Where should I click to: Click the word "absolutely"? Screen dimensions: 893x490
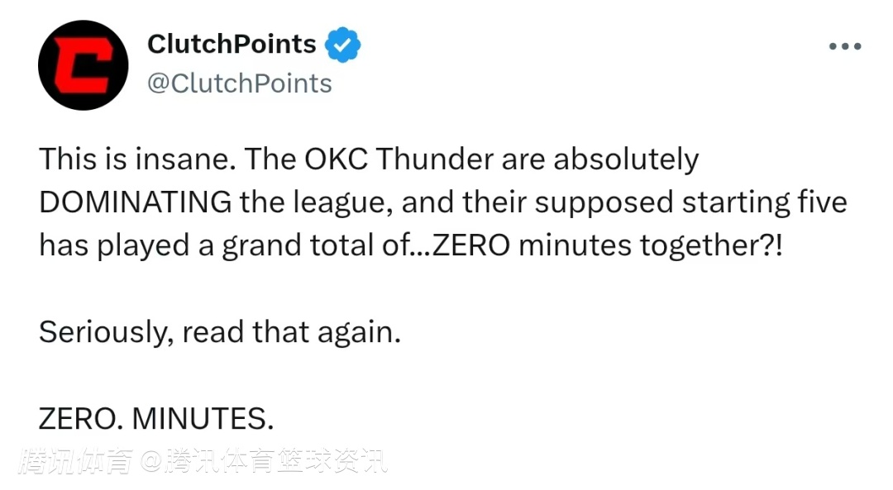[x=626, y=159]
